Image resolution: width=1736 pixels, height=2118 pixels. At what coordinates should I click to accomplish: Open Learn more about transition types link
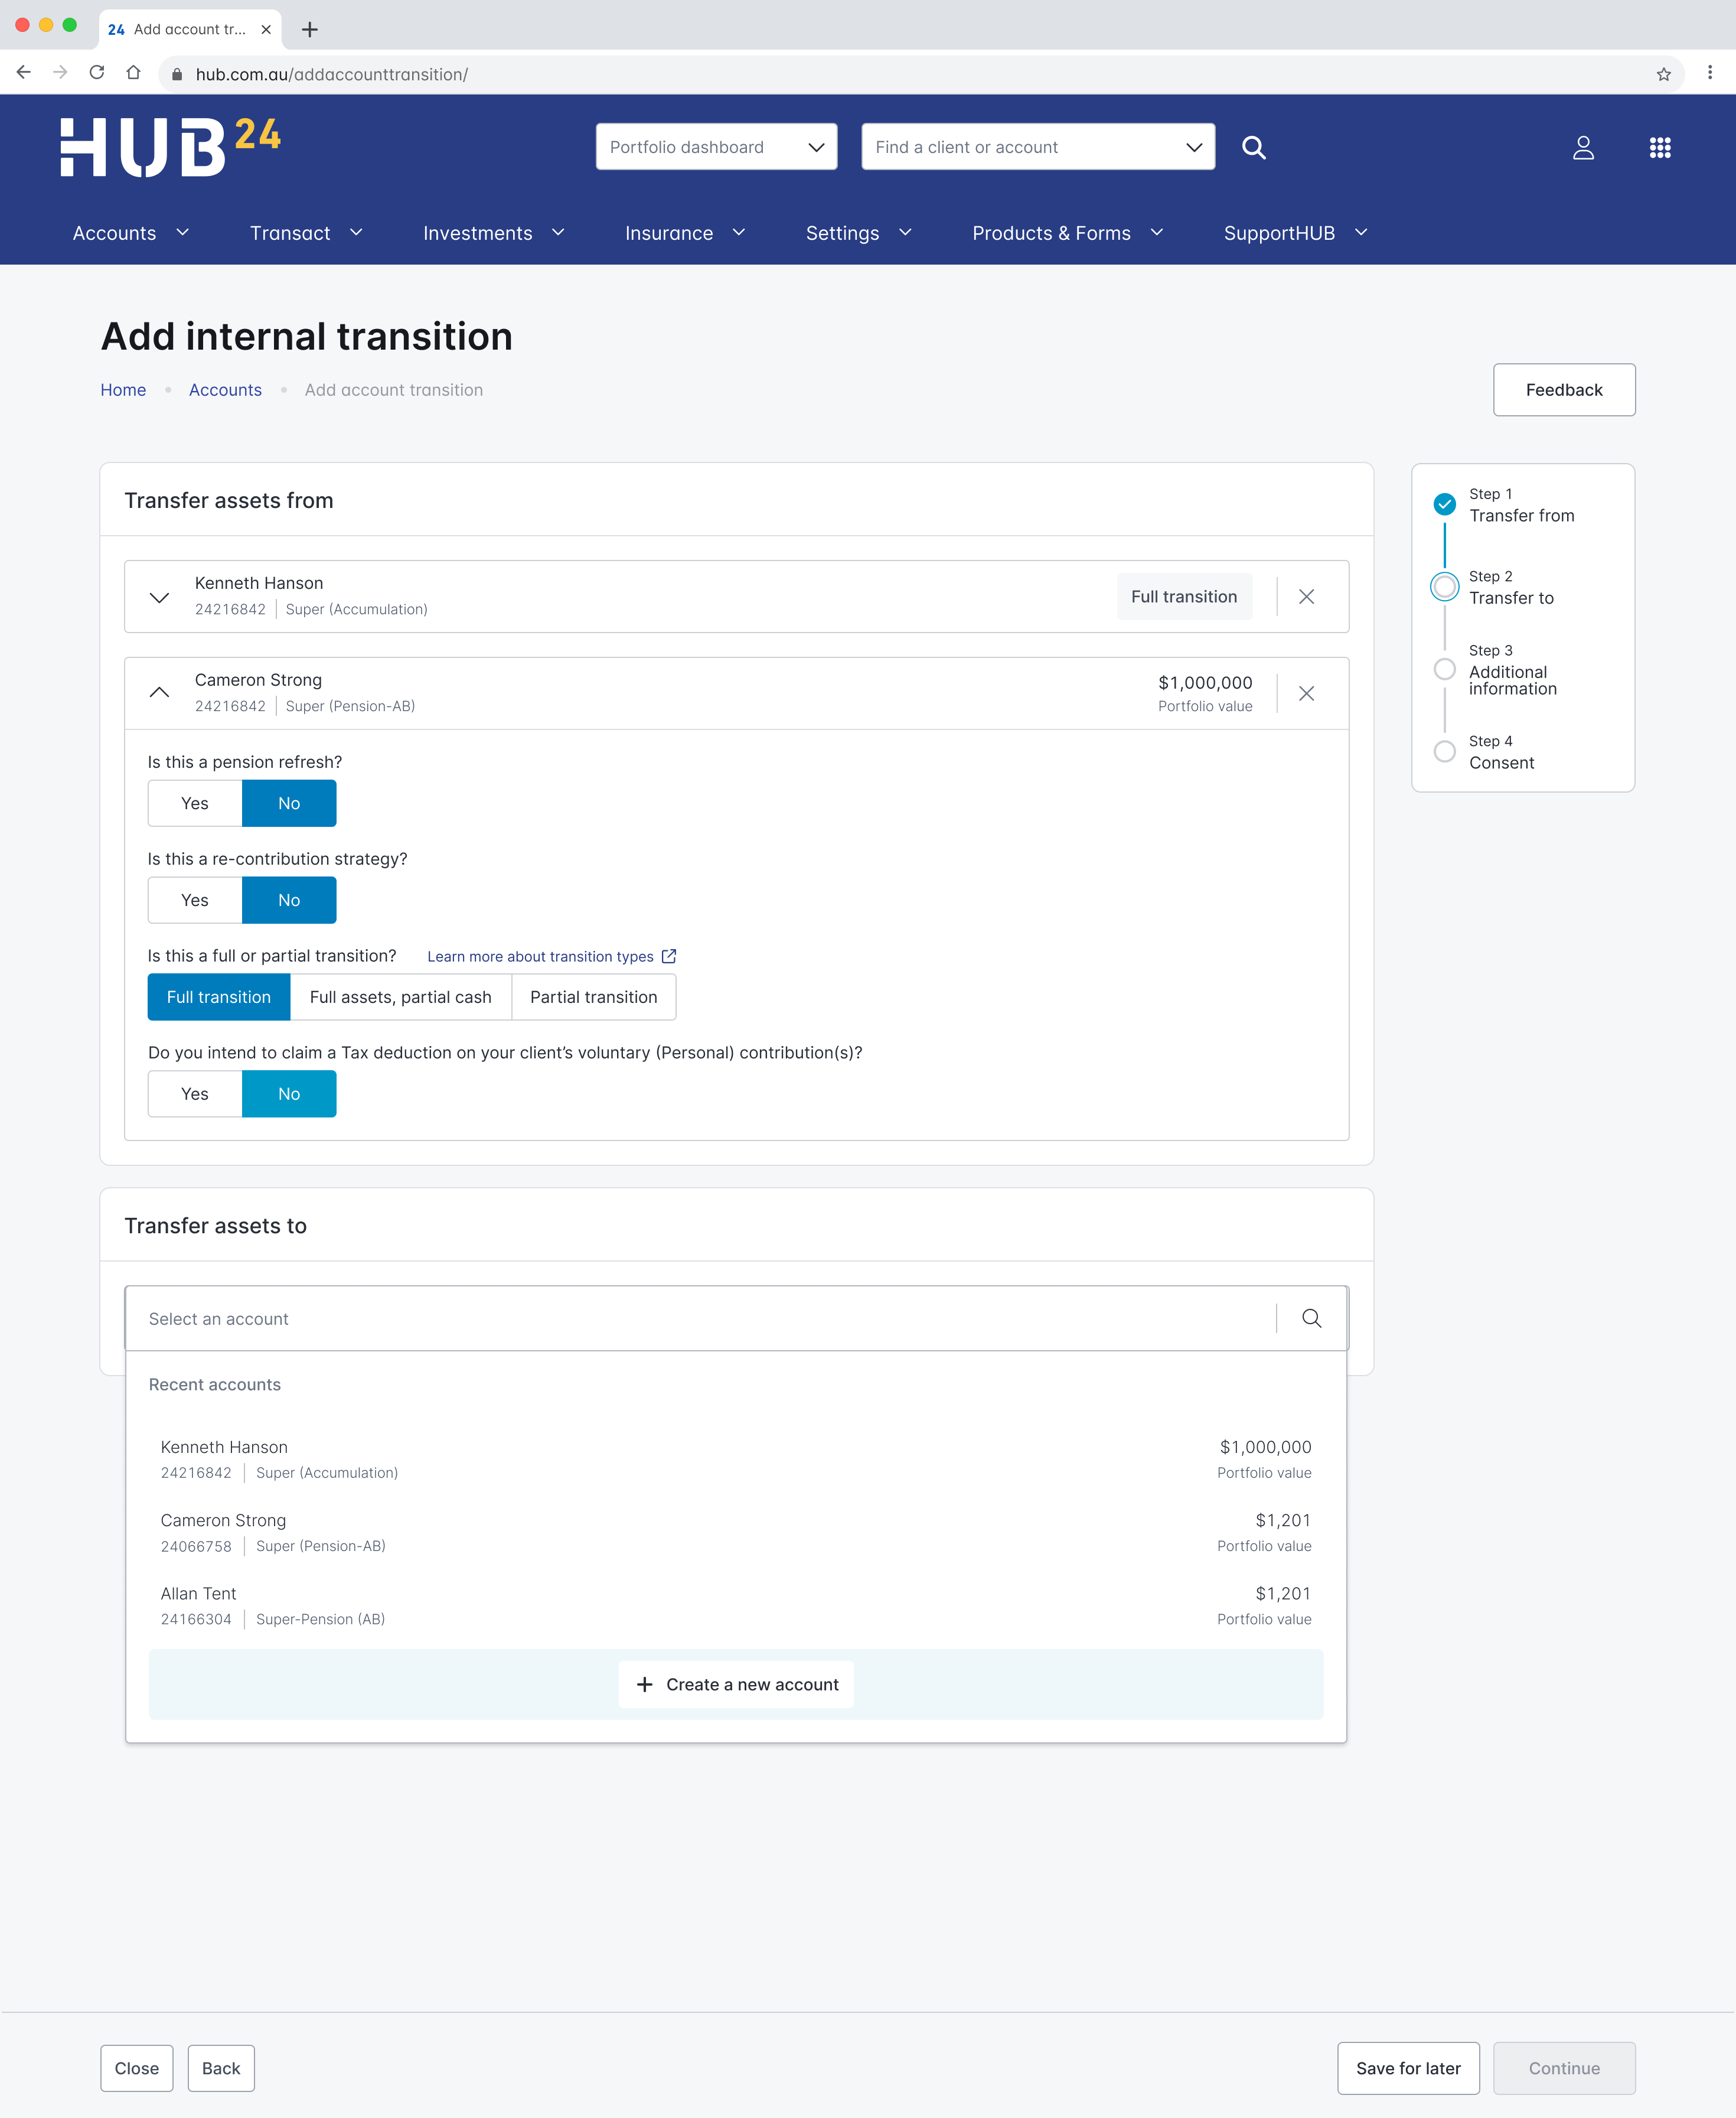pos(551,957)
